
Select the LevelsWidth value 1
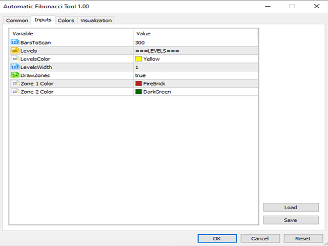(x=137, y=67)
